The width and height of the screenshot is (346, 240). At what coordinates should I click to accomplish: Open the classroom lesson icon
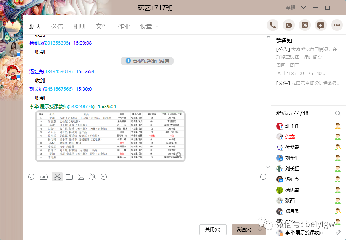[305, 26]
